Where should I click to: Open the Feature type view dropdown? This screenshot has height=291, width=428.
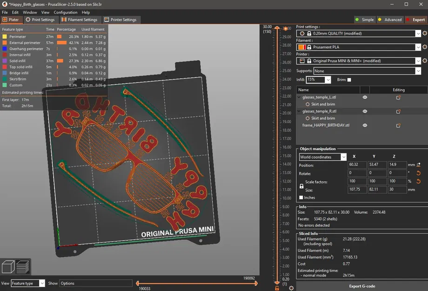tap(28, 283)
